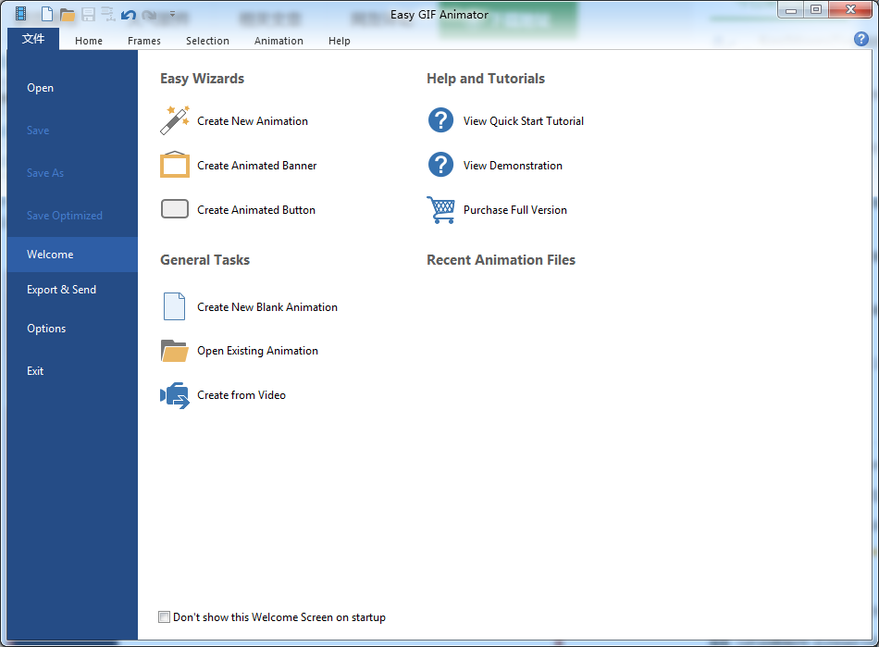Click the grayed redo arrow
The height and width of the screenshot is (647, 879).
click(x=149, y=15)
